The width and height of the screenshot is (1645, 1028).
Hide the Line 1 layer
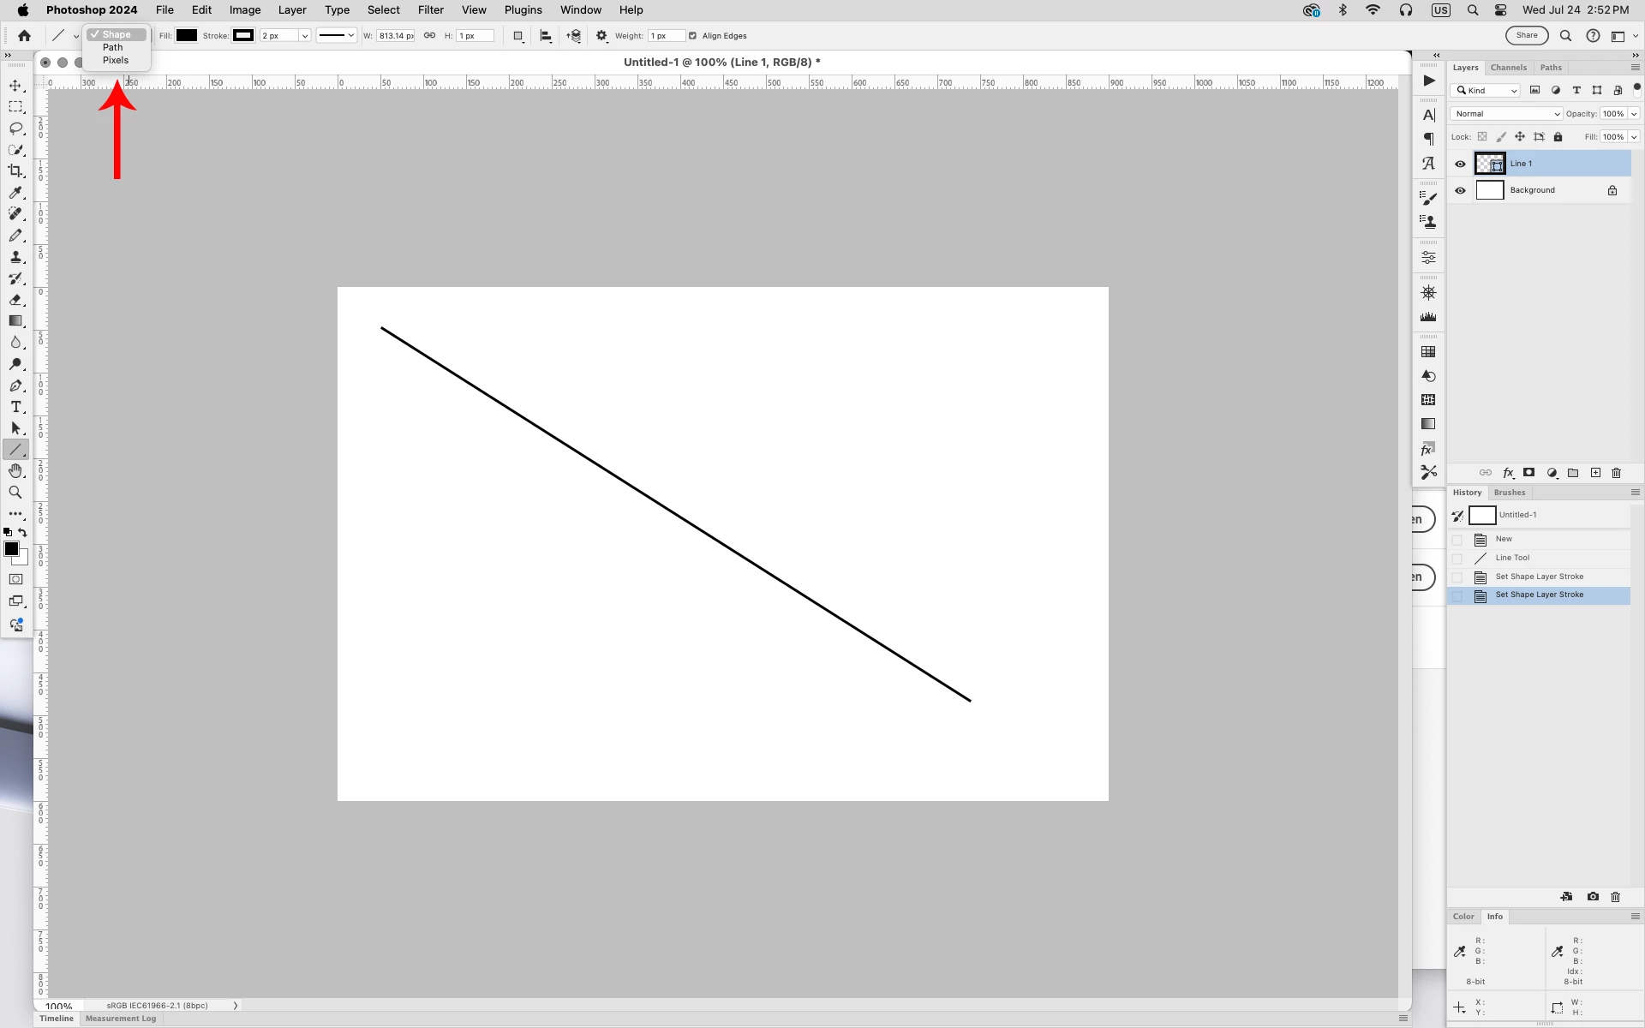coord(1461,164)
